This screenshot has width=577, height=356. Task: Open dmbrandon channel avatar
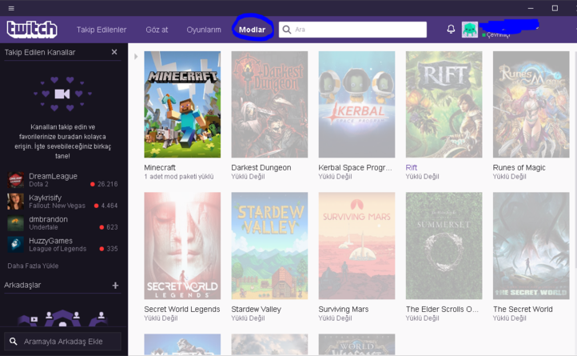[x=15, y=223]
